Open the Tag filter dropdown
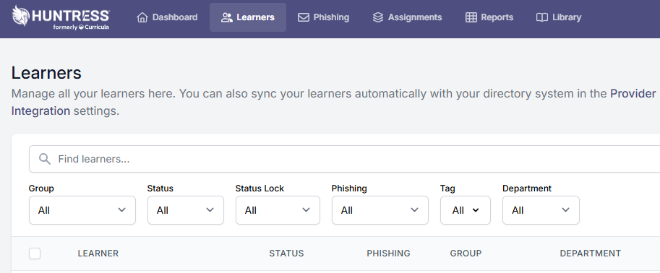 (466, 210)
